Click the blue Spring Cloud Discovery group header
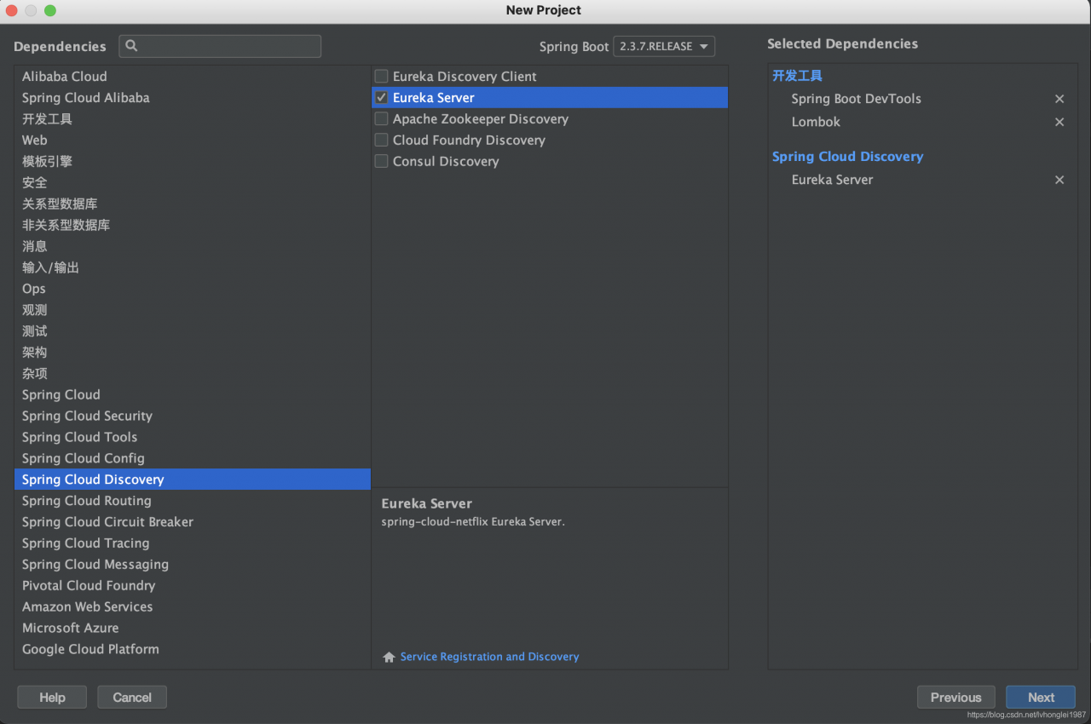This screenshot has width=1091, height=724. [847, 157]
